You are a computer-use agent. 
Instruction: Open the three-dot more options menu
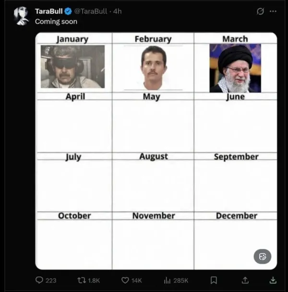point(273,11)
